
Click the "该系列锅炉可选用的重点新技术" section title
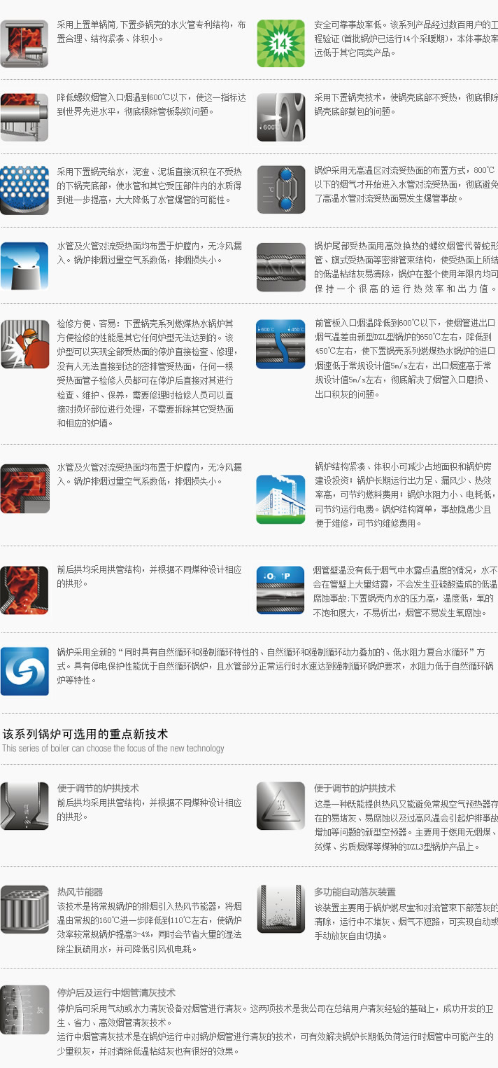coord(85,734)
